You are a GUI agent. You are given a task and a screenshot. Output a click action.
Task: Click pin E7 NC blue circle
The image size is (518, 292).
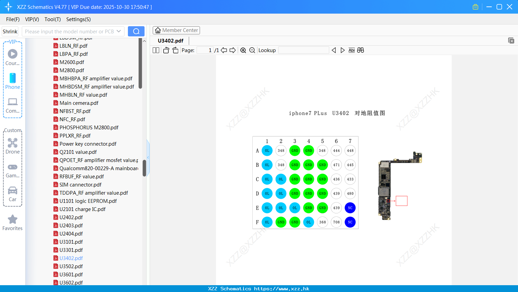pyautogui.click(x=350, y=208)
